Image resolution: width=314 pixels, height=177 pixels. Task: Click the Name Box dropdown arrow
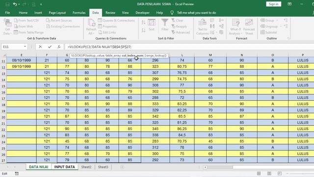click(25, 47)
